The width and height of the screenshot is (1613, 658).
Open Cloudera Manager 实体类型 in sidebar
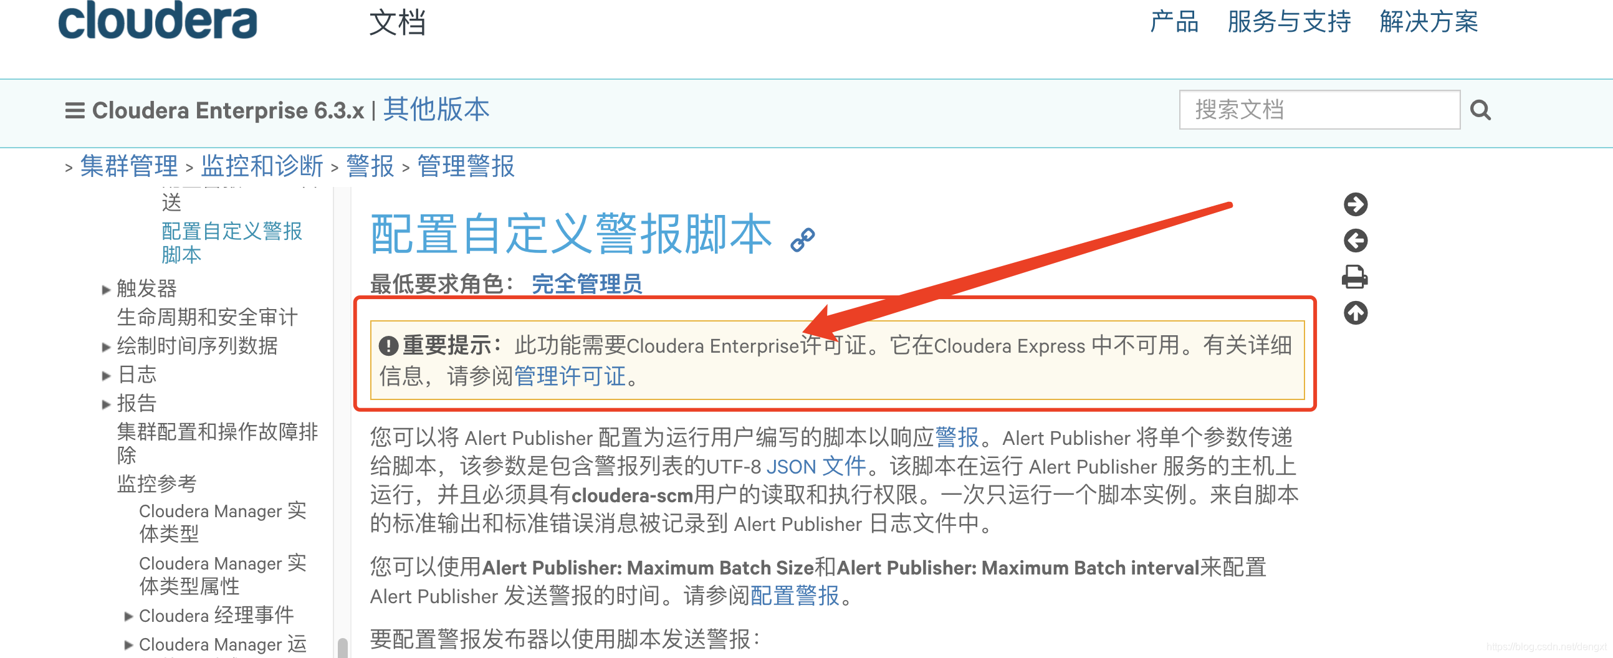point(223,522)
